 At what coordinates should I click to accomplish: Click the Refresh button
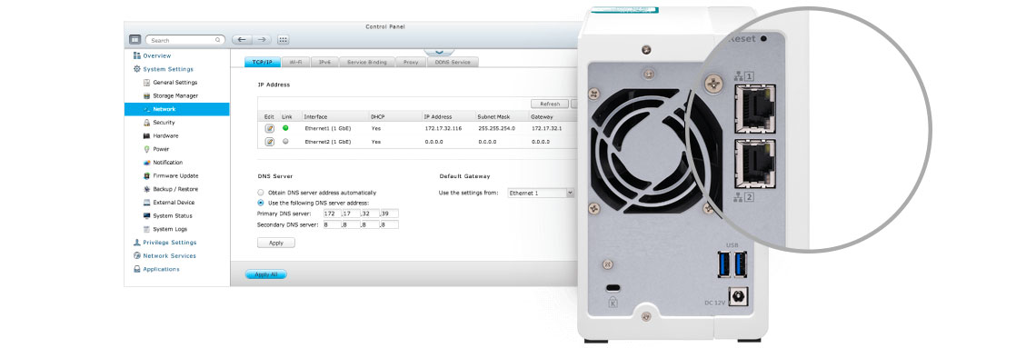point(550,104)
